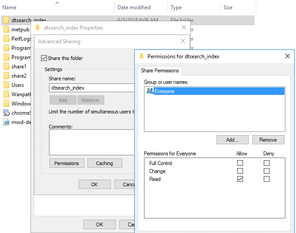The height and width of the screenshot is (233, 296).
Task: Switch to Share Permissions tab
Action: click(x=160, y=71)
